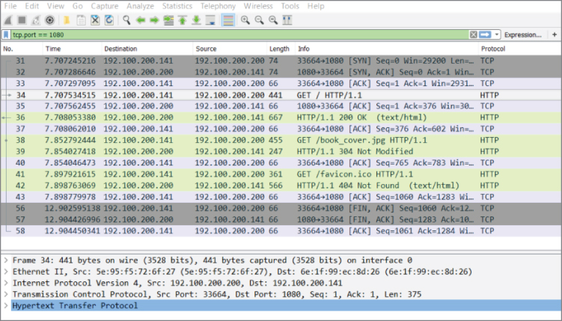Open the recent filters dropdown arrow
The image size is (562, 321).
(x=496, y=34)
